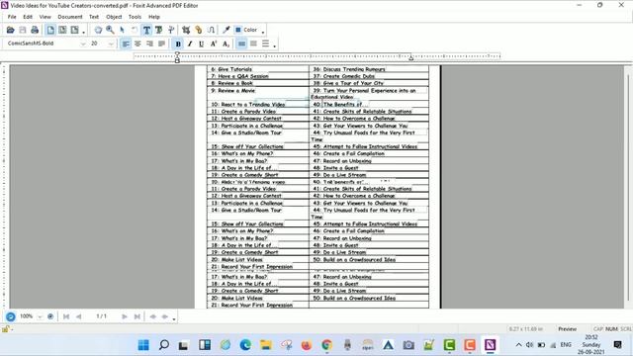Image resolution: width=633 pixels, height=356 pixels.
Task: Toggle Underline formatting
Action: click(201, 44)
